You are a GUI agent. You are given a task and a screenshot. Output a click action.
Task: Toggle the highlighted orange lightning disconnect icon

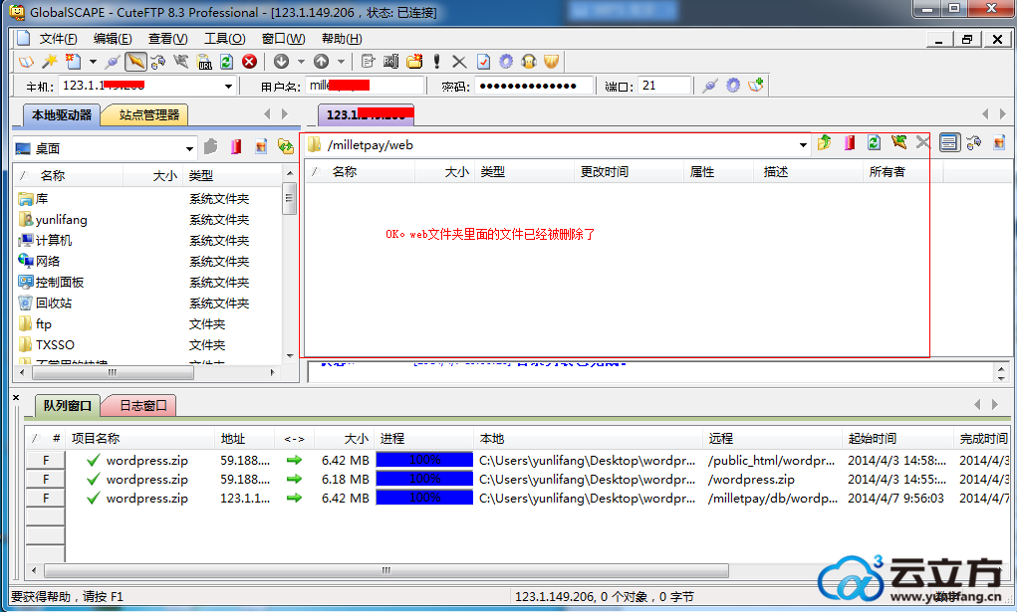point(135,62)
